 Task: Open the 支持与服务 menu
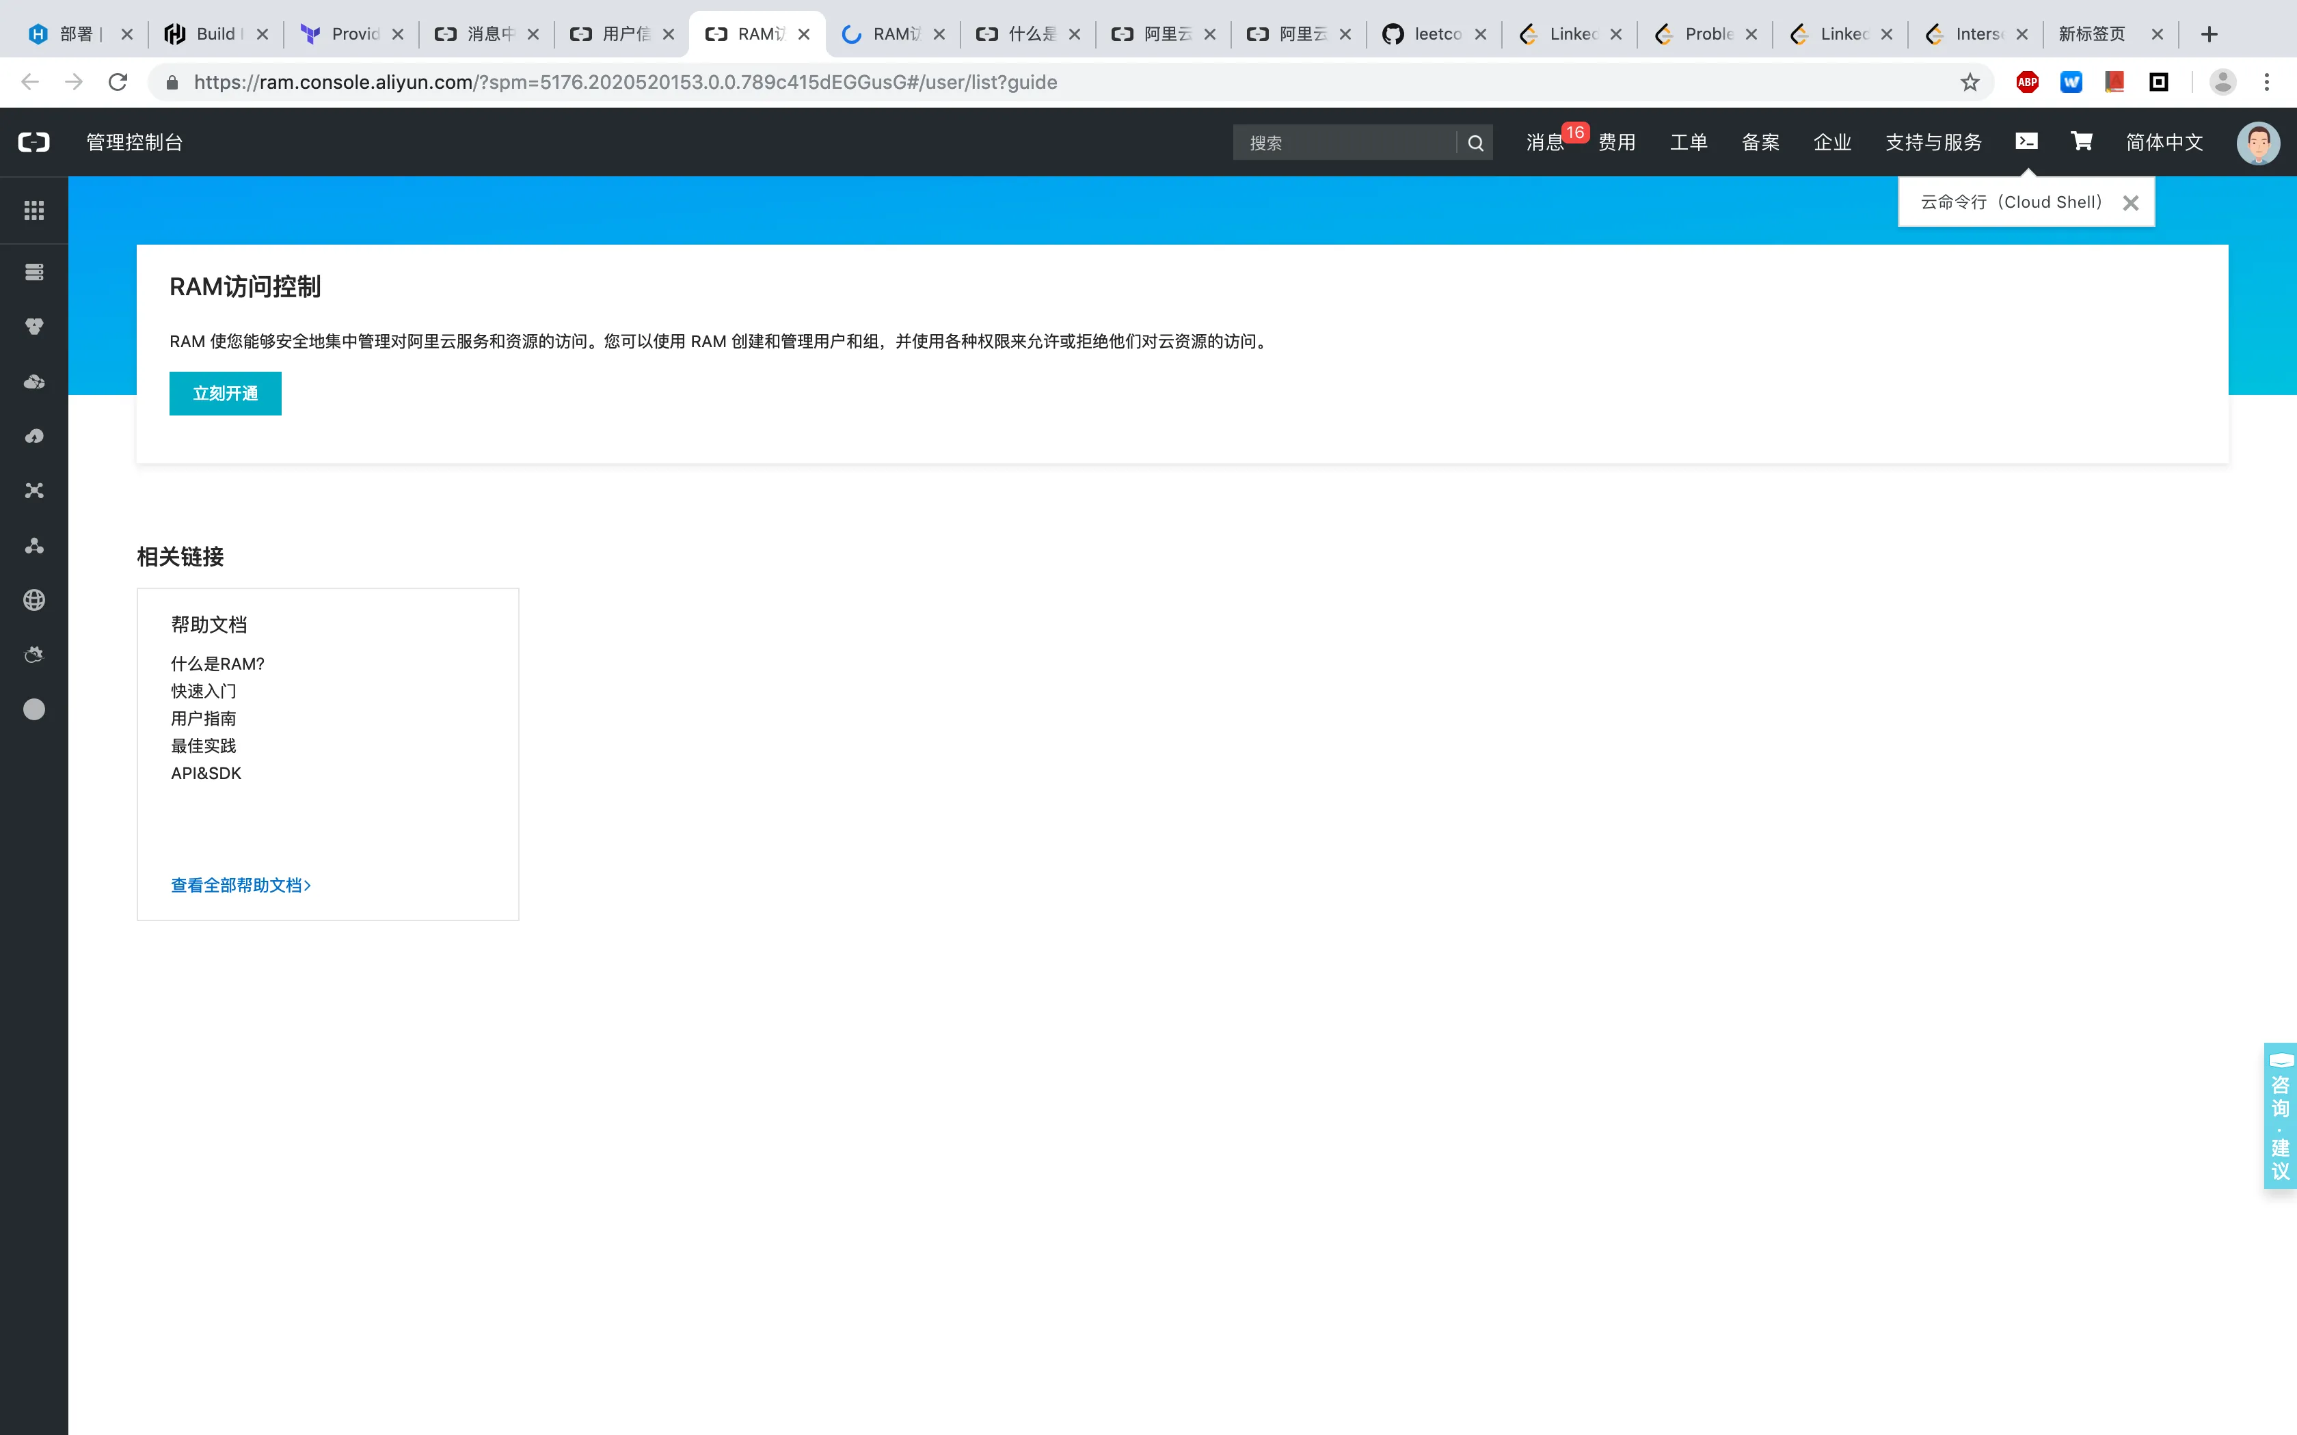pos(1933,142)
